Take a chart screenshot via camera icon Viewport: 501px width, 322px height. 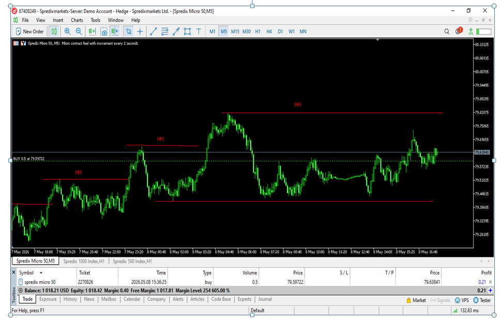coord(103,32)
